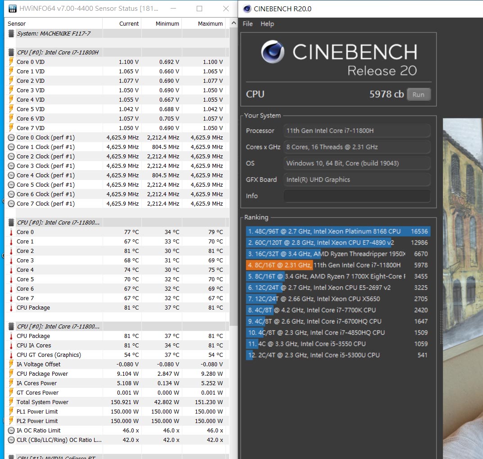Select Core i7-4850HQ ranking row

tap(338, 333)
